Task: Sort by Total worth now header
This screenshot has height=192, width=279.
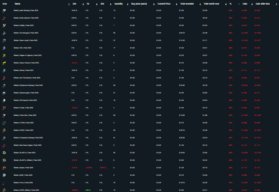Action: (x=212, y=4)
